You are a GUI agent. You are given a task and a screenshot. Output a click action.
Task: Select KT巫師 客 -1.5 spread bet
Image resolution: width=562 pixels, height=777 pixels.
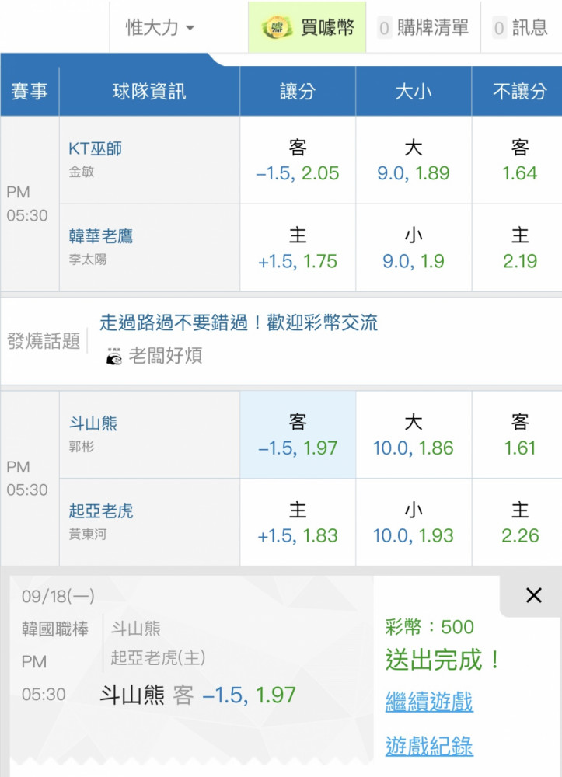click(x=298, y=160)
